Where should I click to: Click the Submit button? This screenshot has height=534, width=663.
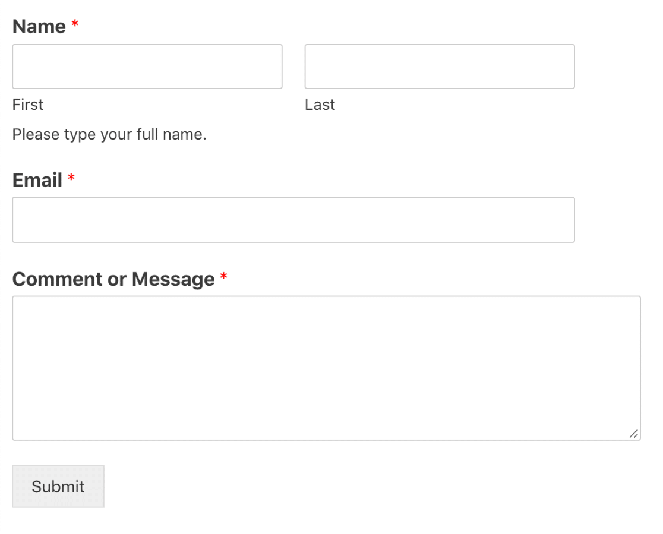click(x=58, y=486)
